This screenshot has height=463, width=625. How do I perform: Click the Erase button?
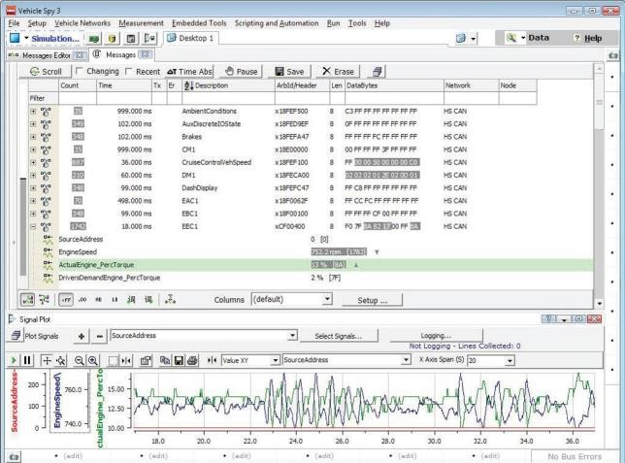tap(338, 72)
